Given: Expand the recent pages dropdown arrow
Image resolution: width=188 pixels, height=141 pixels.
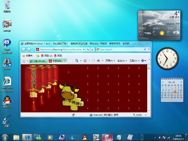Looking at the screenshot, I should (33, 49).
